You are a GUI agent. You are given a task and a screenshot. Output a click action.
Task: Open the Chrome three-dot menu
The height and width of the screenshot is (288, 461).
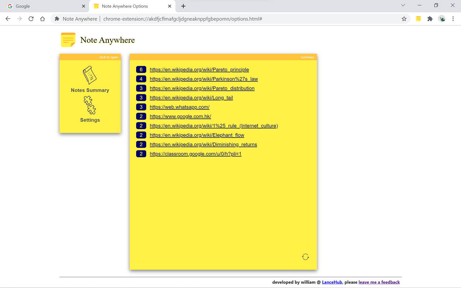click(453, 19)
